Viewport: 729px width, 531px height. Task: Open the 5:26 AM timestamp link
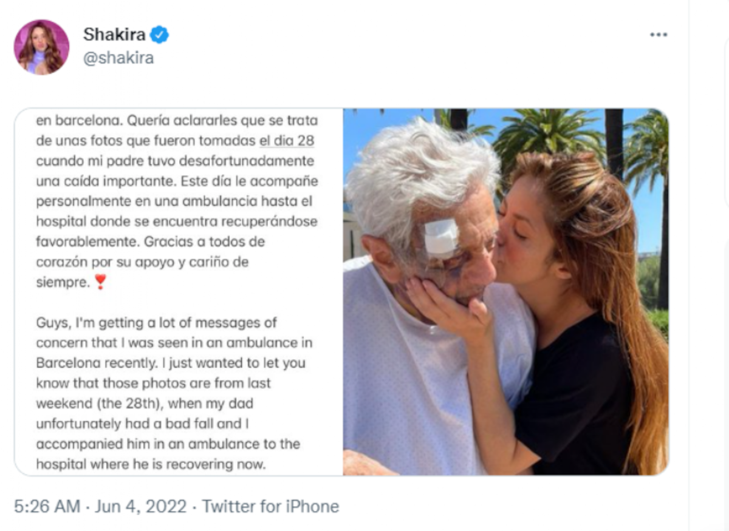click(47, 506)
